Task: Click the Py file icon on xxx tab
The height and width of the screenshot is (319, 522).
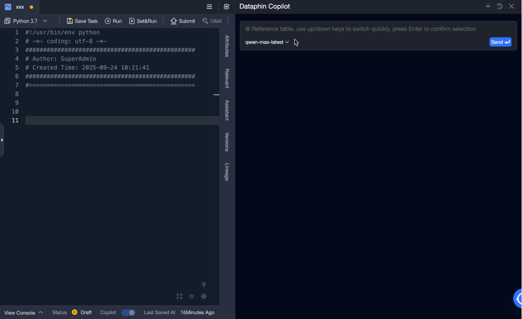Action: [x=8, y=7]
